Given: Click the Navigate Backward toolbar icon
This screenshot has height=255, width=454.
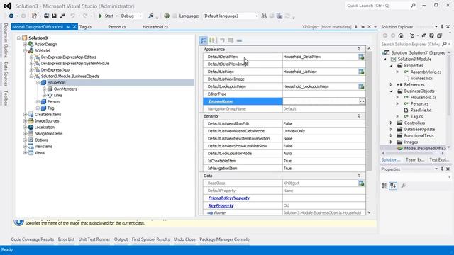Looking at the screenshot, I should pos(11,16).
